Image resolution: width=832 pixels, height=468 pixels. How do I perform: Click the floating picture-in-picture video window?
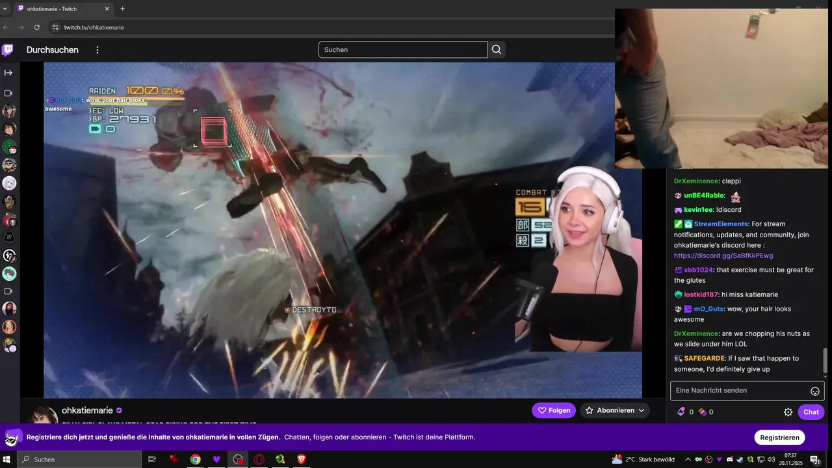[x=721, y=88]
